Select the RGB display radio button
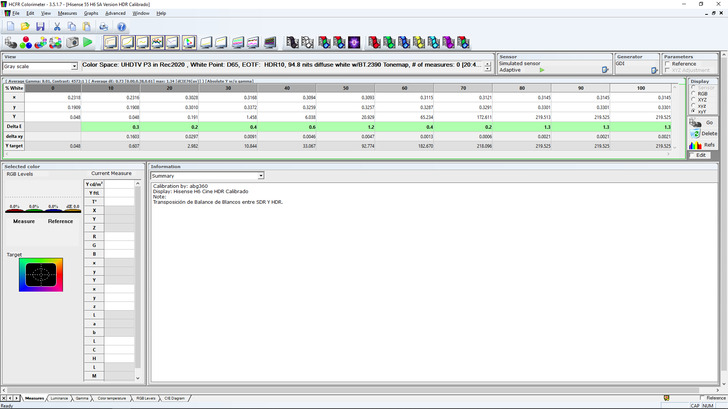Viewport: 728px width, 409px height. click(693, 94)
